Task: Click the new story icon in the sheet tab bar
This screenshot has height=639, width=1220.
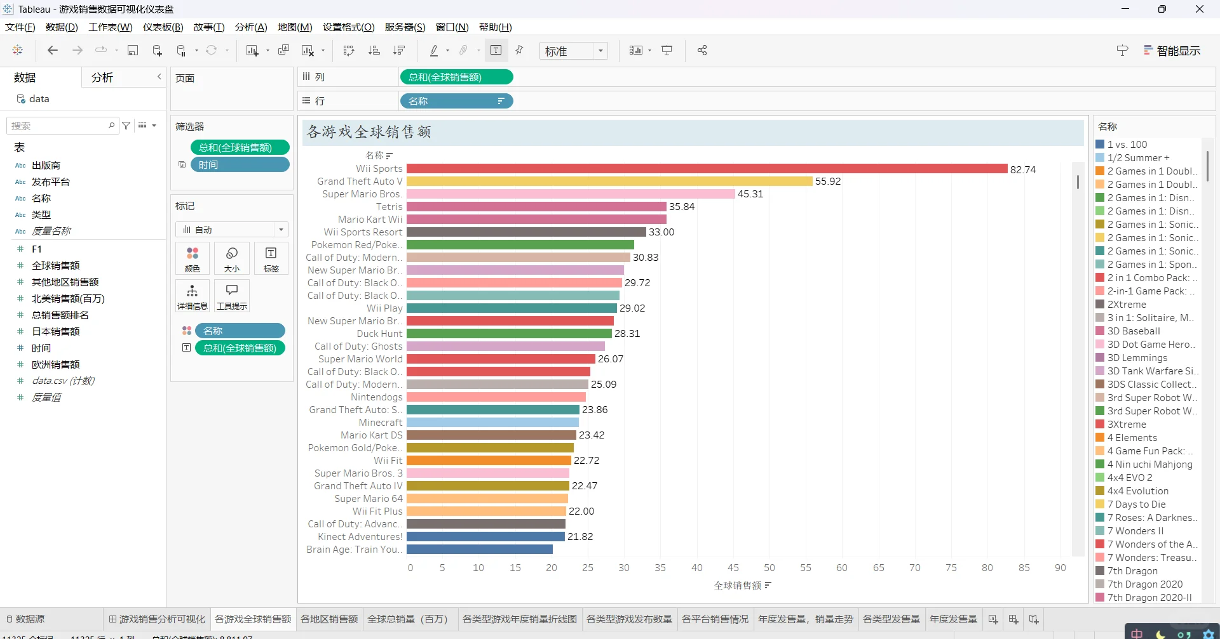Action: tap(1034, 619)
